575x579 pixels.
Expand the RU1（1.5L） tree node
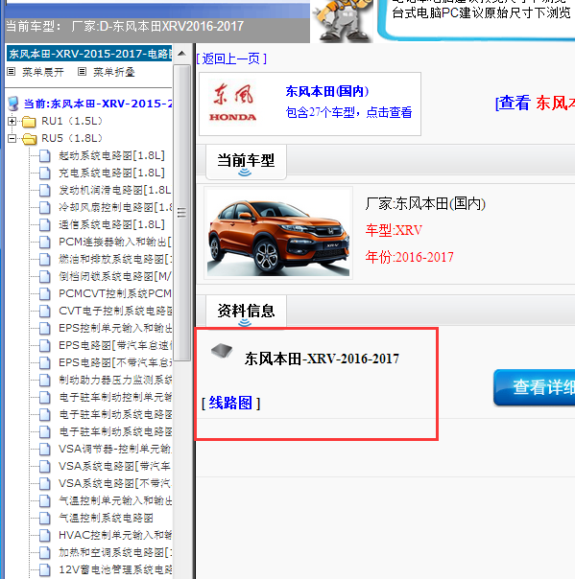click(x=12, y=121)
